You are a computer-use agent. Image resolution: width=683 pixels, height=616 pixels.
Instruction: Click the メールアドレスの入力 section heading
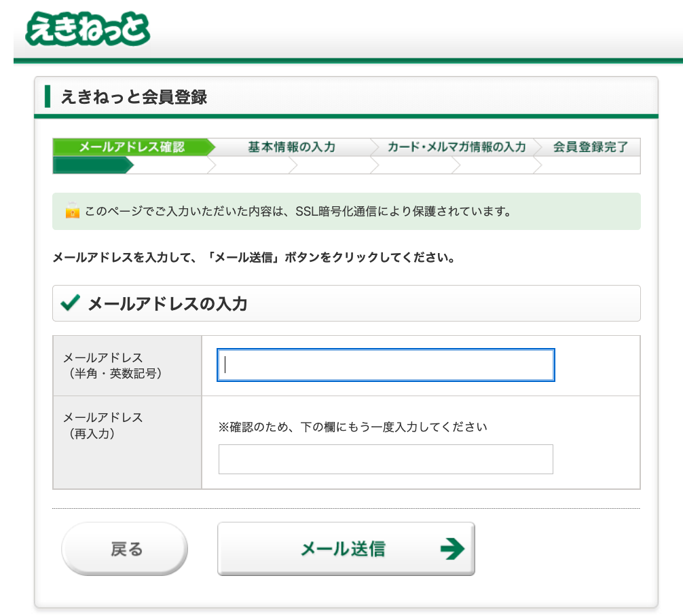tap(168, 304)
